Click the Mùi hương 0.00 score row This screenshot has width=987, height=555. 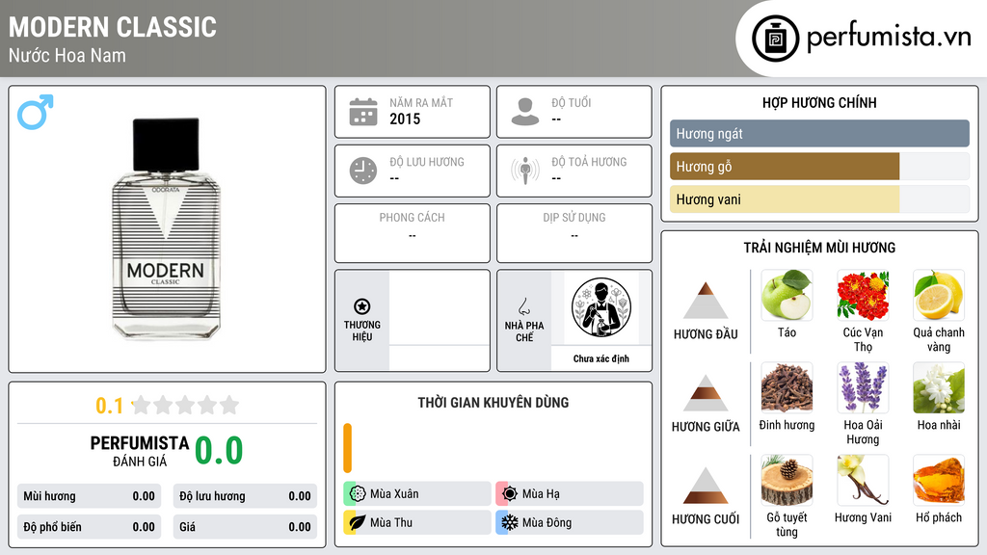(89, 496)
